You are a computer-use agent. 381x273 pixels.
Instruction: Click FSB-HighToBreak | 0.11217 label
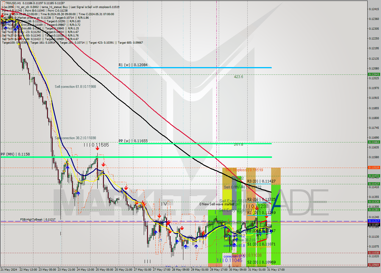(38, 220)
